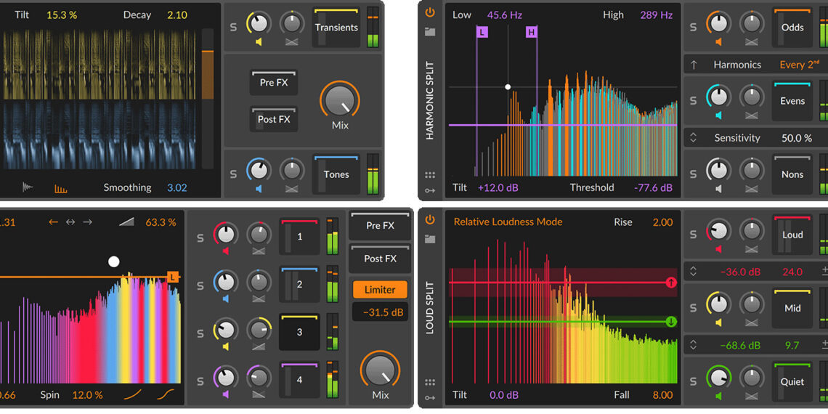The image size is (828, 414).
Task: Disable the Loud Split device power
Action: [x=430, y=219]
